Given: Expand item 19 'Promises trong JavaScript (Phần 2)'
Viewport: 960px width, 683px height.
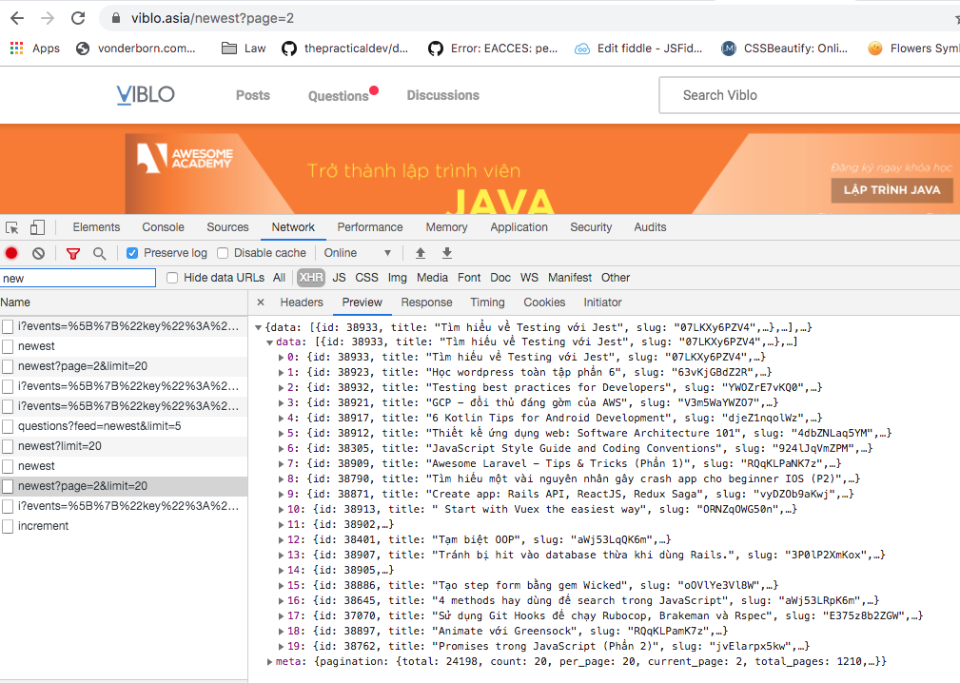Looking at the screenshot, I should coord(281,646).
